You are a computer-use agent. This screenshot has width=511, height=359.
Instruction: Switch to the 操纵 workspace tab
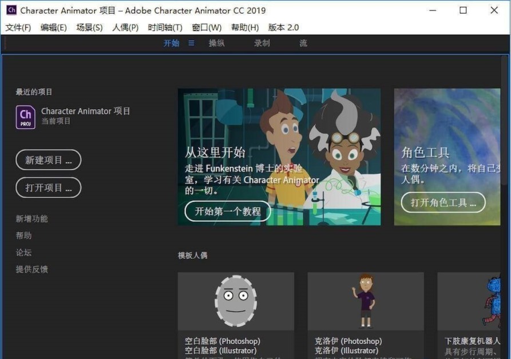point(216,43)
